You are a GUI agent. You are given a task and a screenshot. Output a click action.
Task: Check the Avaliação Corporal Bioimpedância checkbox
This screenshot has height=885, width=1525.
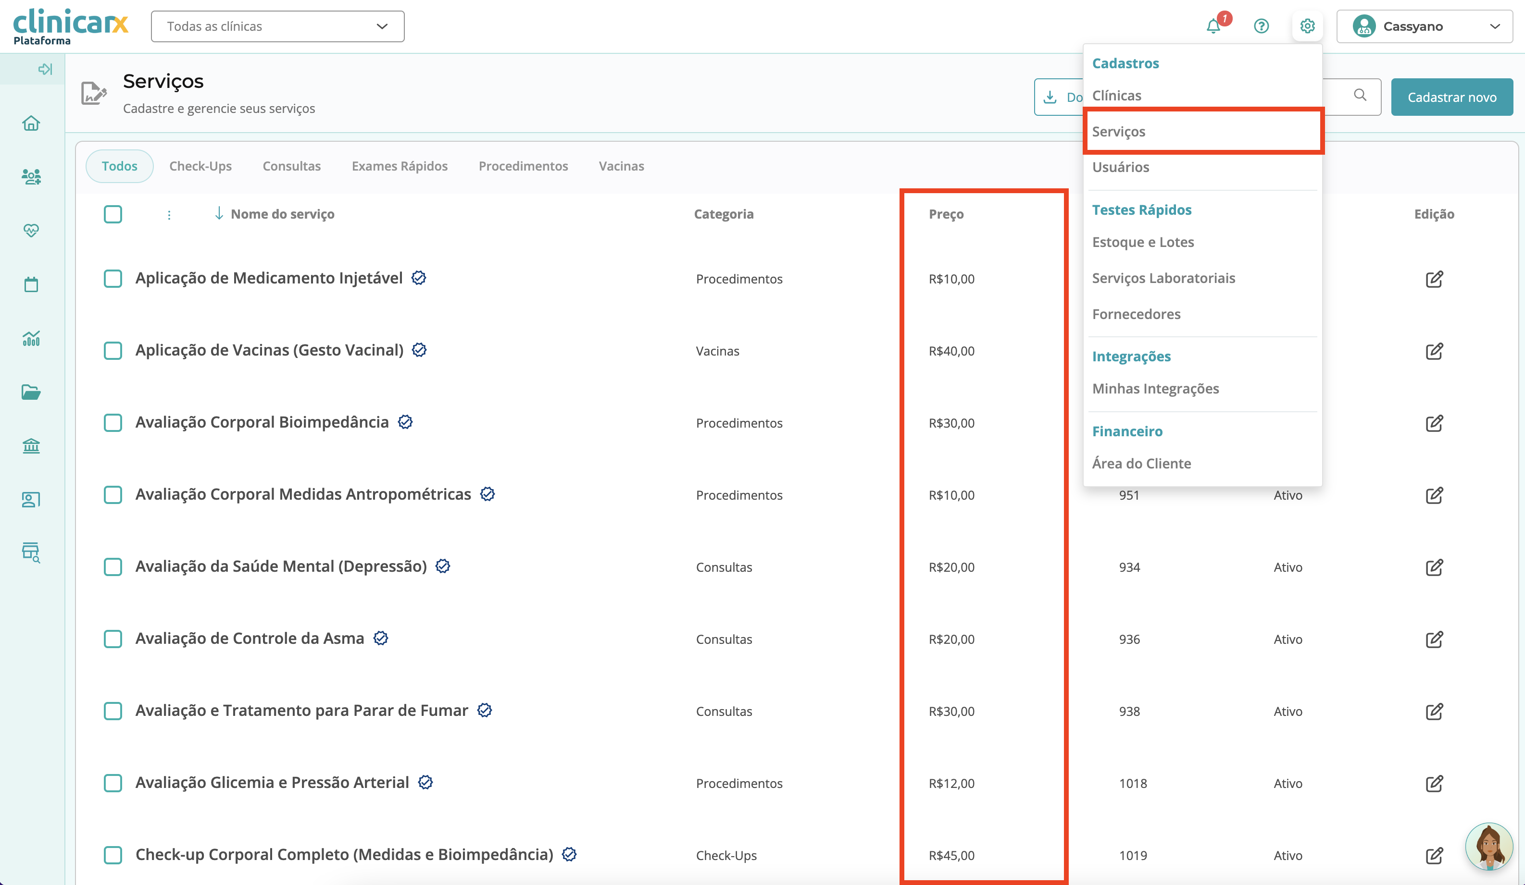[112, 423]
